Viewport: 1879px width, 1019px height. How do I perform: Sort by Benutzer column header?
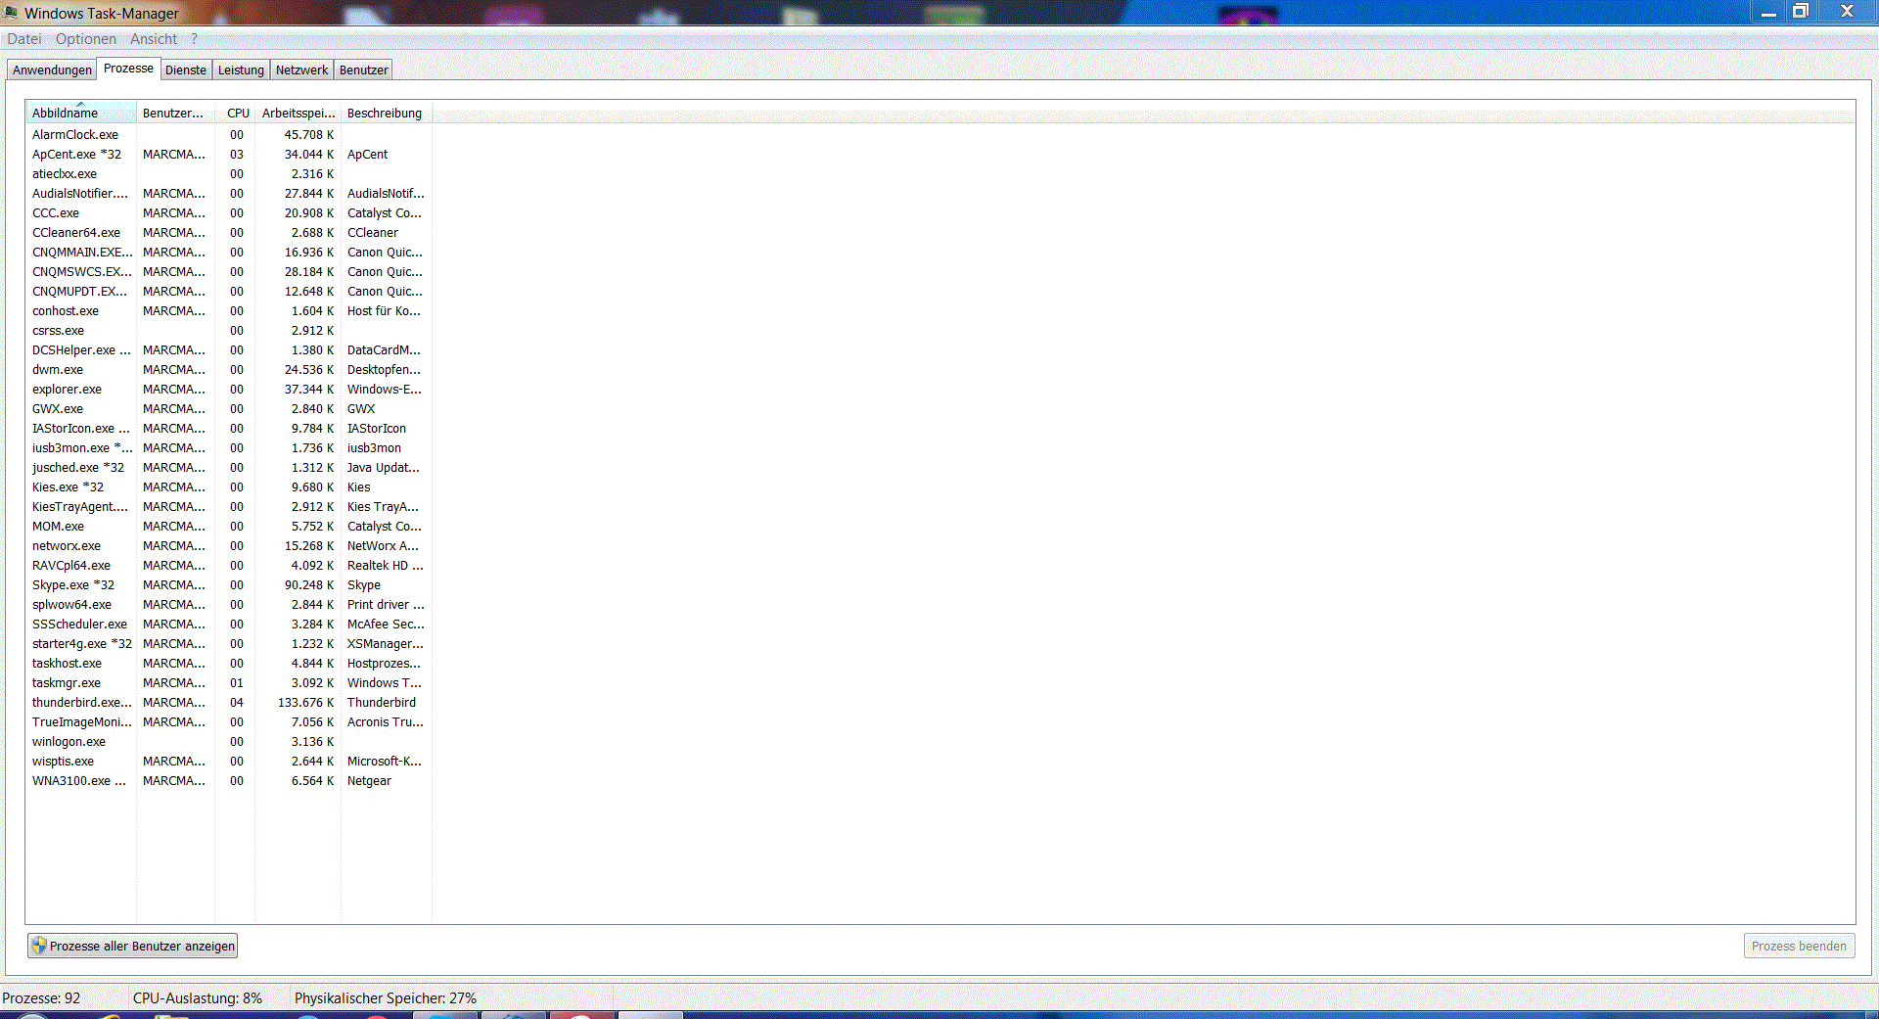click(175, 113)
